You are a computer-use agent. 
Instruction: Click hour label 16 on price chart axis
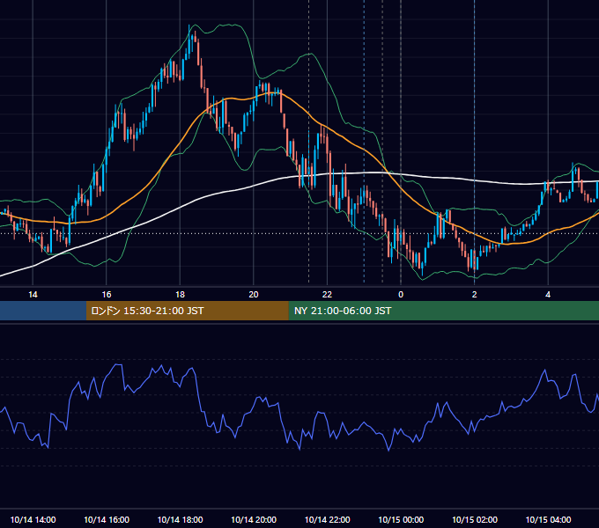click(107, 295)
